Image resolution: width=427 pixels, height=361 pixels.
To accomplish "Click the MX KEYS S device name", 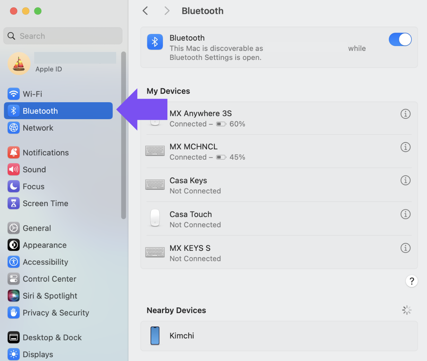I will [190, 248].
